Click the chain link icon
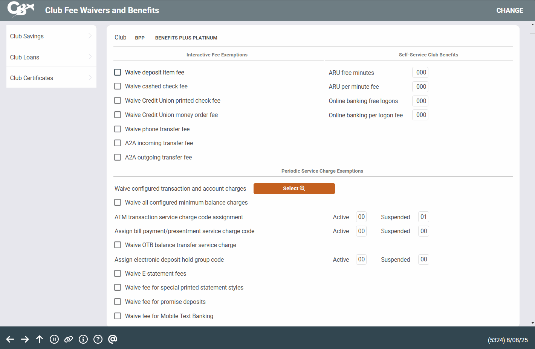 (69, 339)
